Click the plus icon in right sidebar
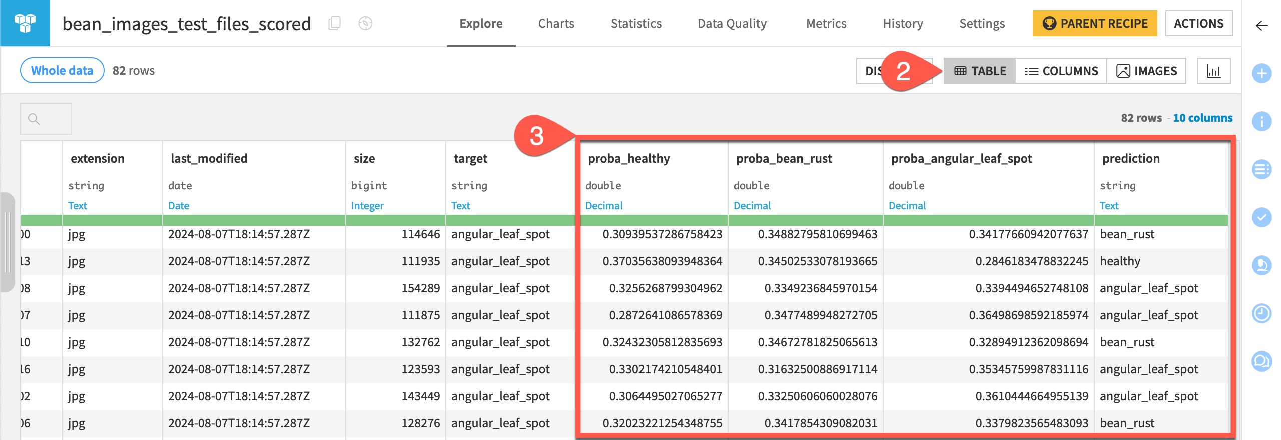Screen dimensions: 1281x440 1261,74
